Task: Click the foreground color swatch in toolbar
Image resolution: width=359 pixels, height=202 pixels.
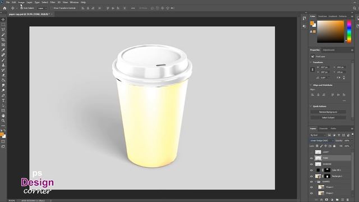Action: (x=2, y=135)
